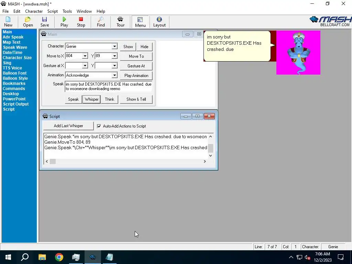Click the Genie character on screen
The height and width of the screenshot is (264, 352).
coord(298,53)
